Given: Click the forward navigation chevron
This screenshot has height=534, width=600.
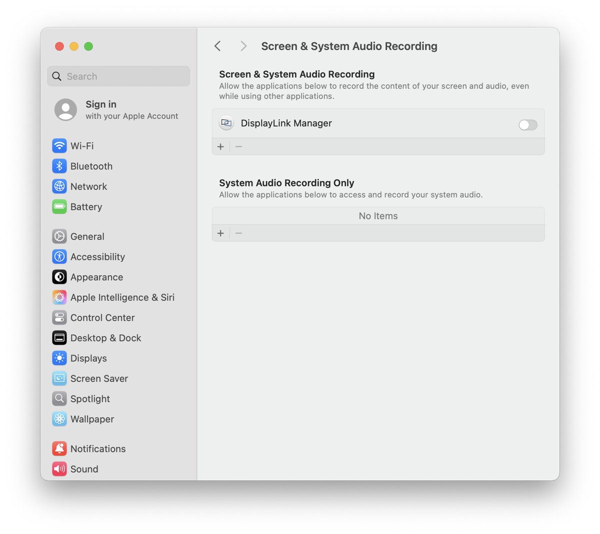Looking at the screenshot, I should click(x=243, y=45).
